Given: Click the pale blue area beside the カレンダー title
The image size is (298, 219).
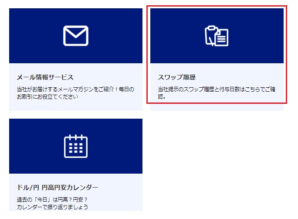Looking at the screenshot, I should [x=120, y=188].
